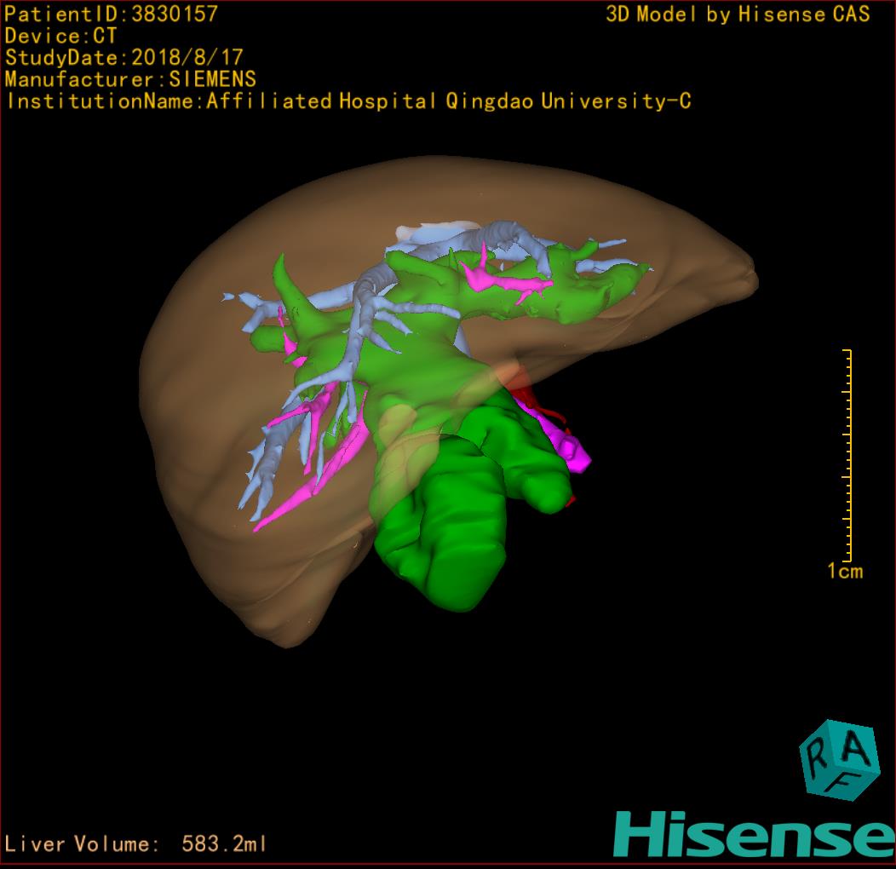Click the StudyDate 2018/8/17 label
The width and height of the screenshot is (896, 869).
(124, 58)
